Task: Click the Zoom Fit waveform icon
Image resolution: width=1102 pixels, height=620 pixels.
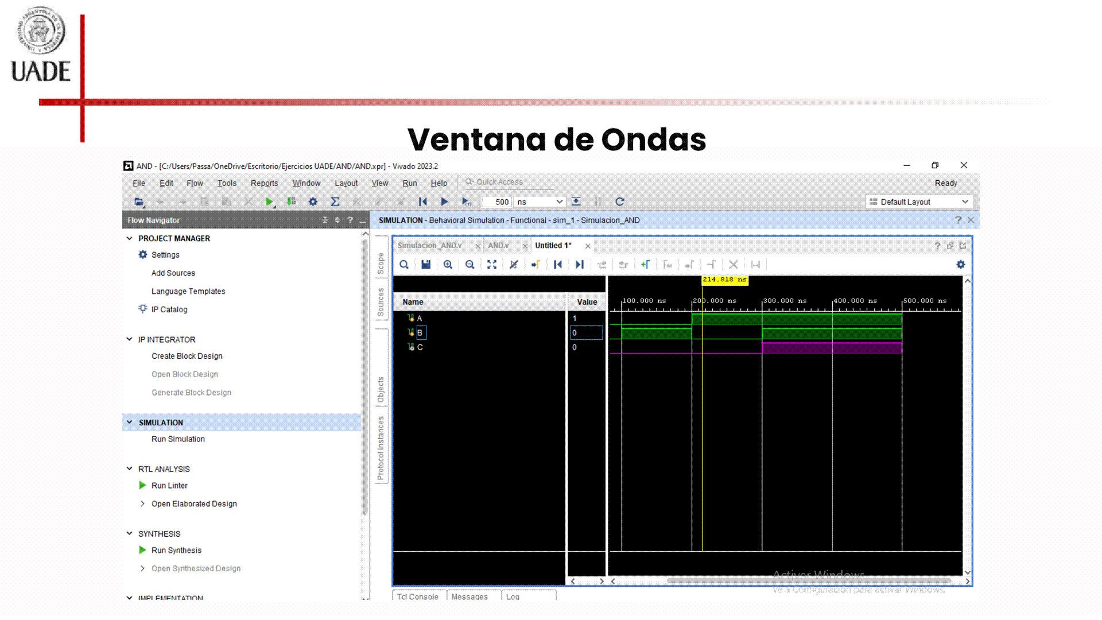Action: pyautogui.click(x=492, y=265)
